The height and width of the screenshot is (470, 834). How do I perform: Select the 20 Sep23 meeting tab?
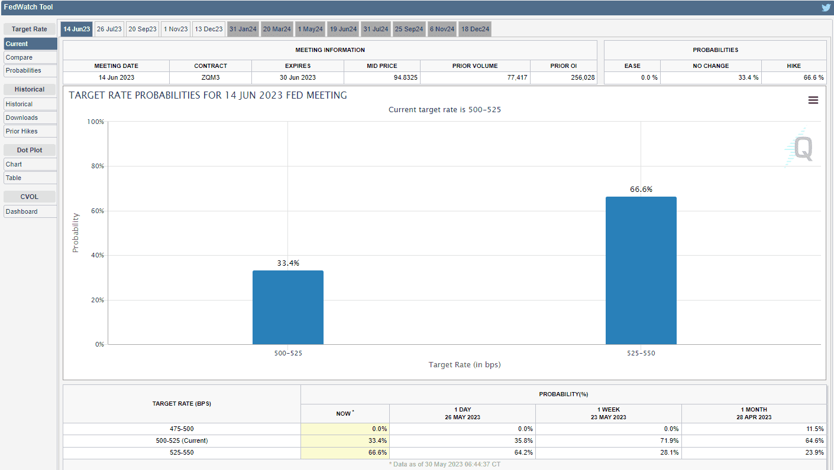pos(143,30)
